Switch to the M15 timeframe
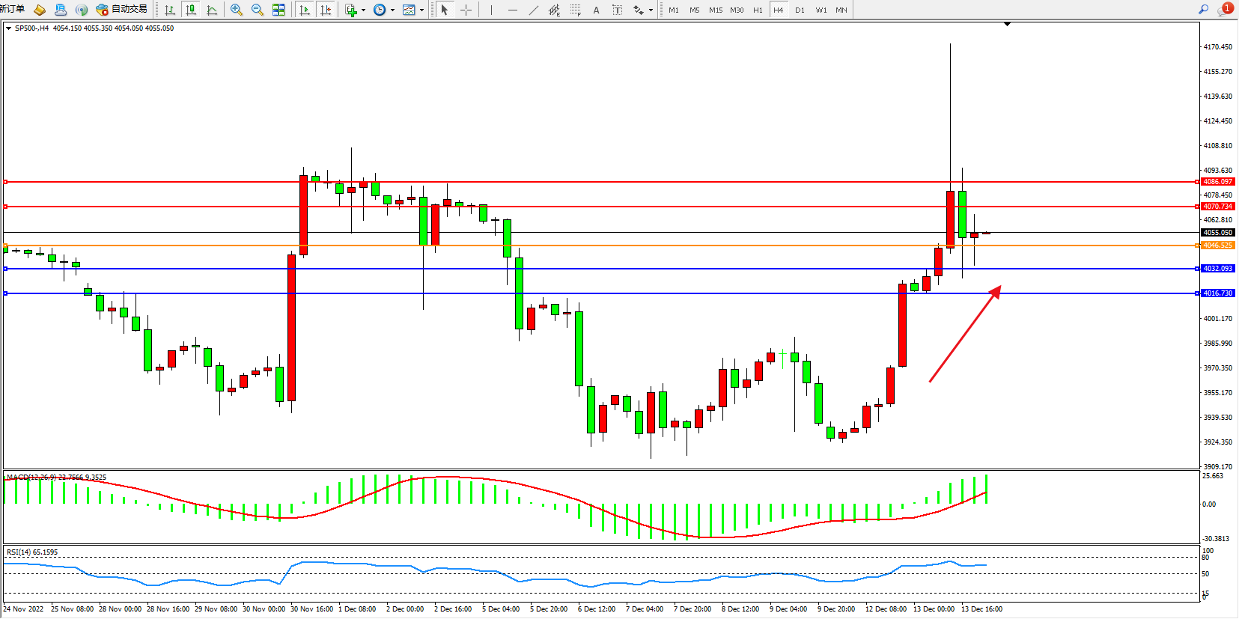Image resolution: width=1239 pixels, height=619 pixels. pos(716,10)
